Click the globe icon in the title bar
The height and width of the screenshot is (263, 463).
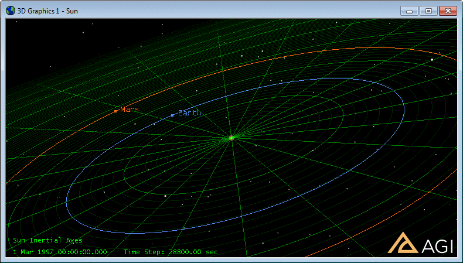tap(11, 11)
